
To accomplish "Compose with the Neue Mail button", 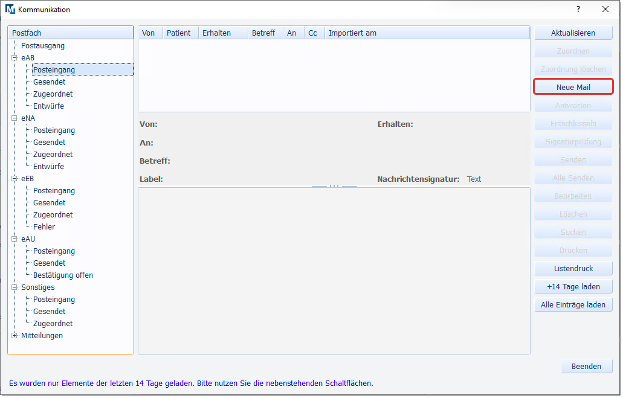I will 573,87.
